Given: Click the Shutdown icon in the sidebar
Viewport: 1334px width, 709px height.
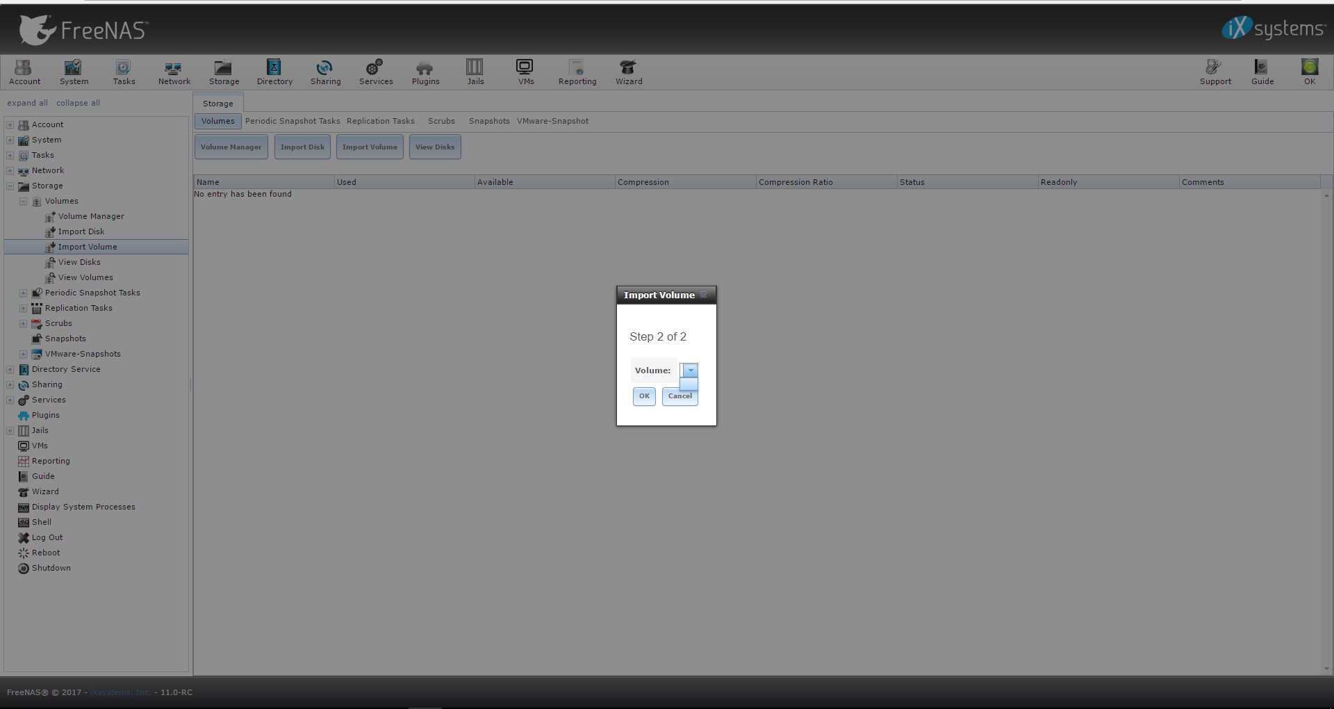Looking at the screenshot, I should [x=24, y=568].
